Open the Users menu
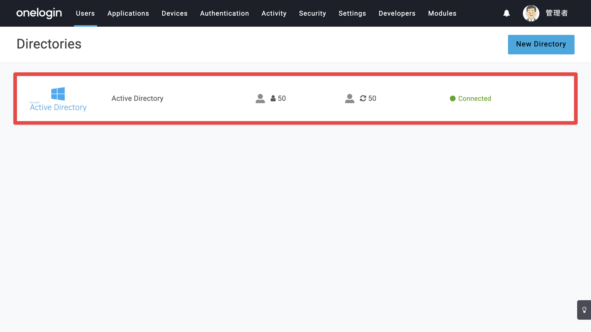The height and width of the screenshot is (332, 591). click(85, 13)
